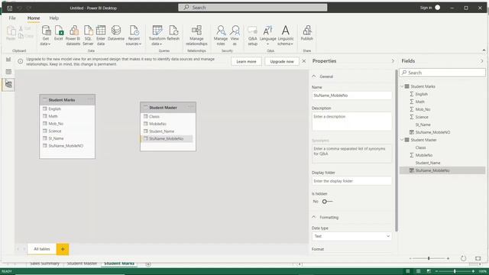This screenshot has width=489, height=275.
Task: Collapse the General section
Action: (x=314, y=76)
